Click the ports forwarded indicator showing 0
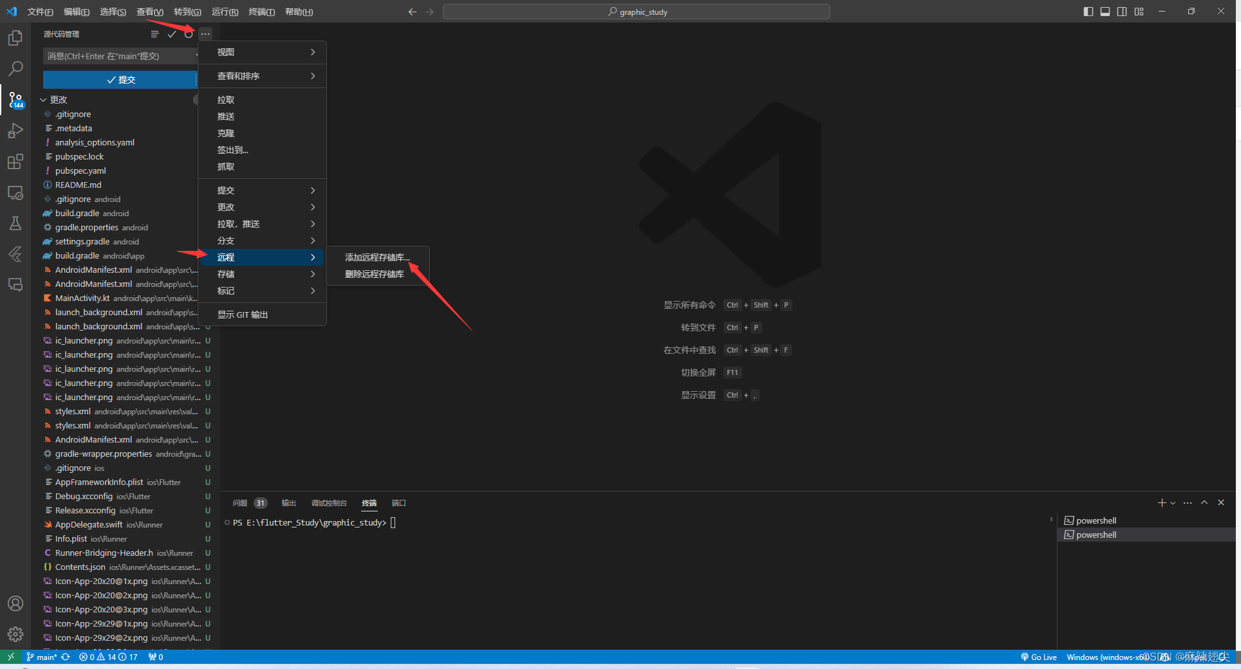This screenshot has height=669, width=1241. tap(156, 657)
